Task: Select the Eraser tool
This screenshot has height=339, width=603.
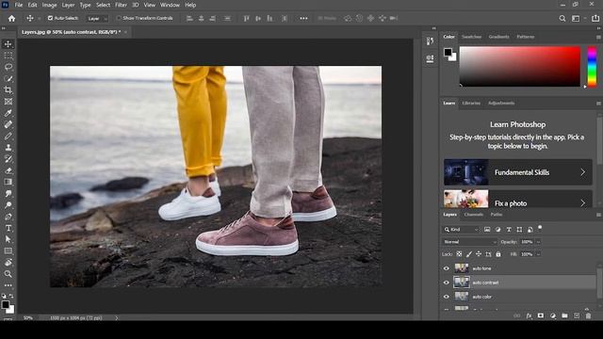Action: click(8, 170)
